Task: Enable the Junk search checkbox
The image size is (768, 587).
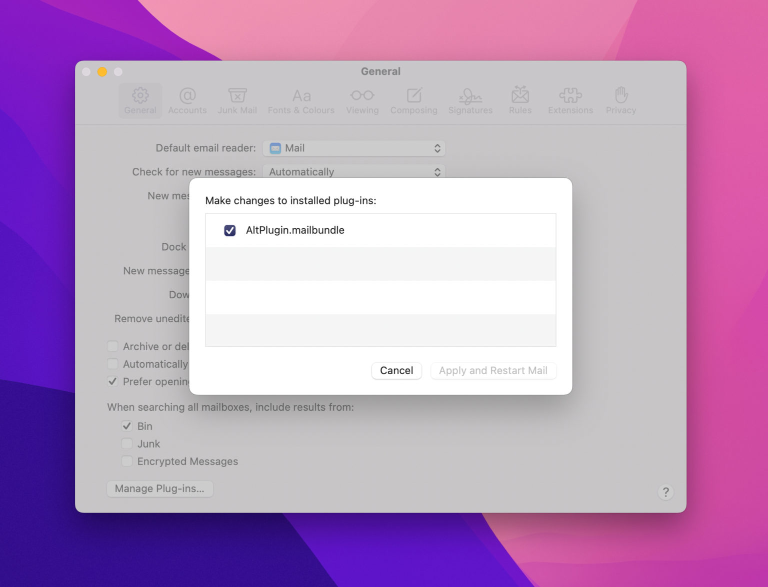Action: pyautogui.click(x=126, y=443)
